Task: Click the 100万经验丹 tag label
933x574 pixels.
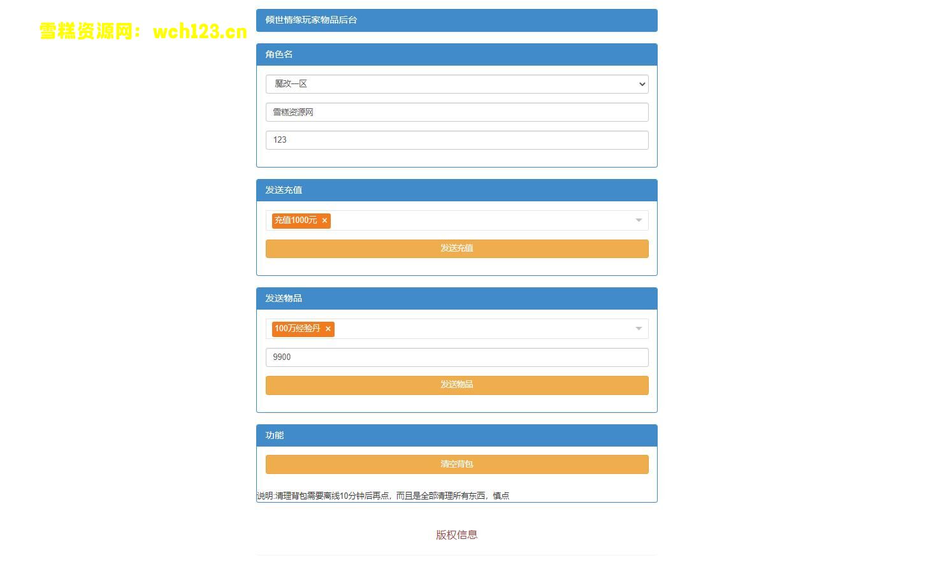Action: [x=298, y=329]
